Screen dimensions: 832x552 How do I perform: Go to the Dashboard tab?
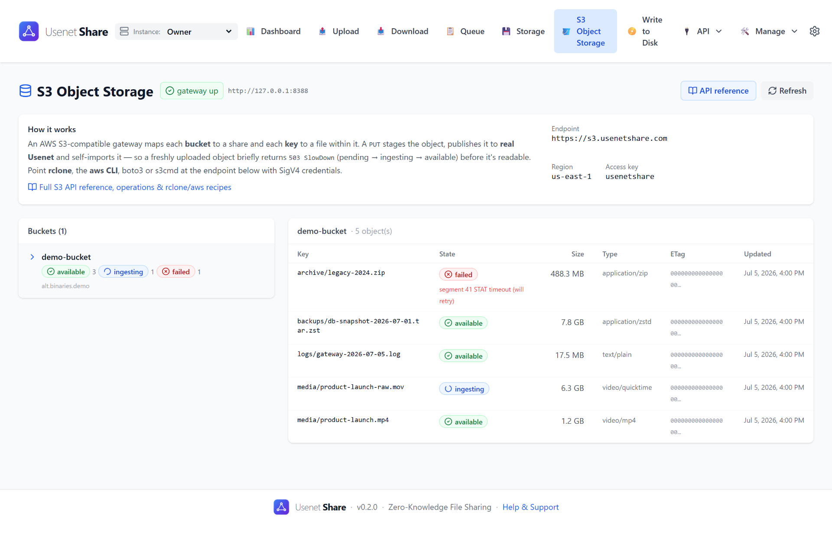(273, 31)
